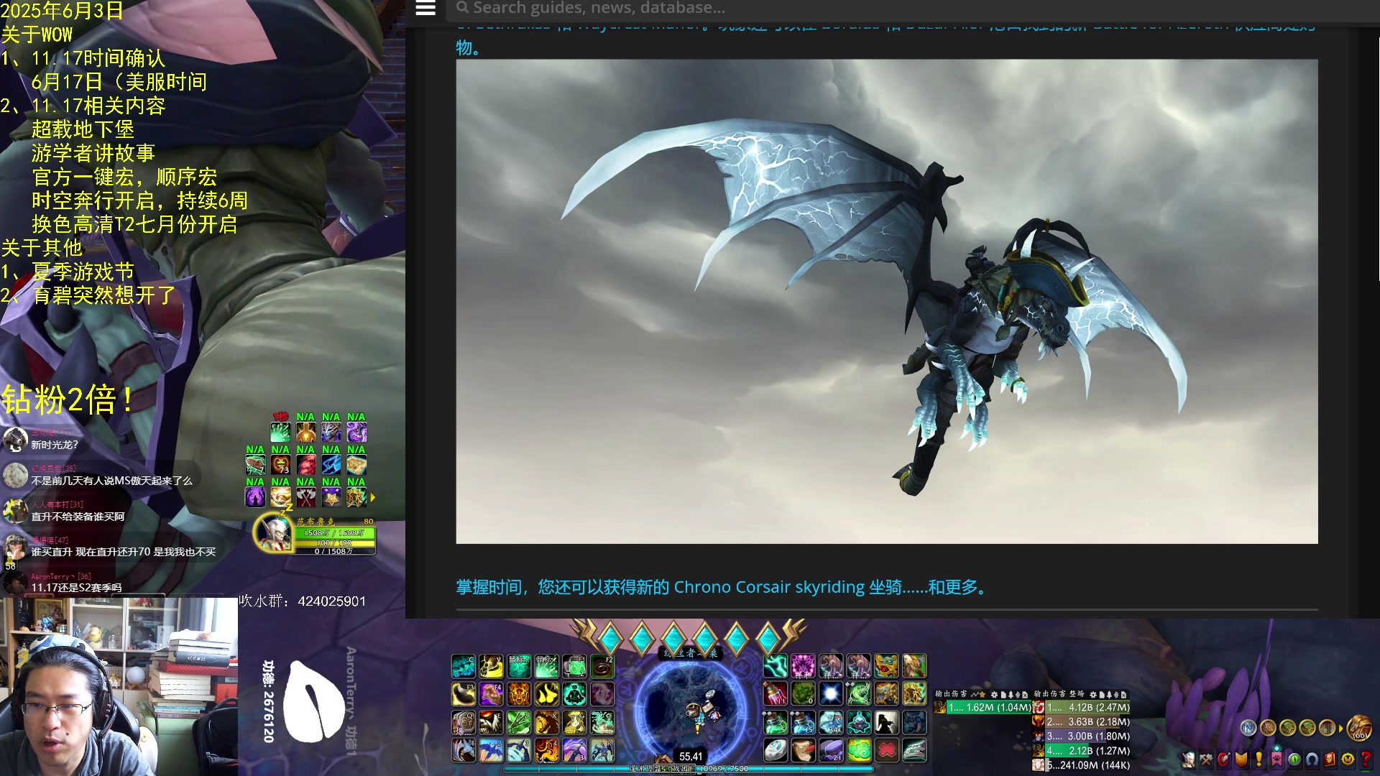Click the player's green health bar 1508万
Screen dimensions: 1380x776
click(x=335, y=533)
